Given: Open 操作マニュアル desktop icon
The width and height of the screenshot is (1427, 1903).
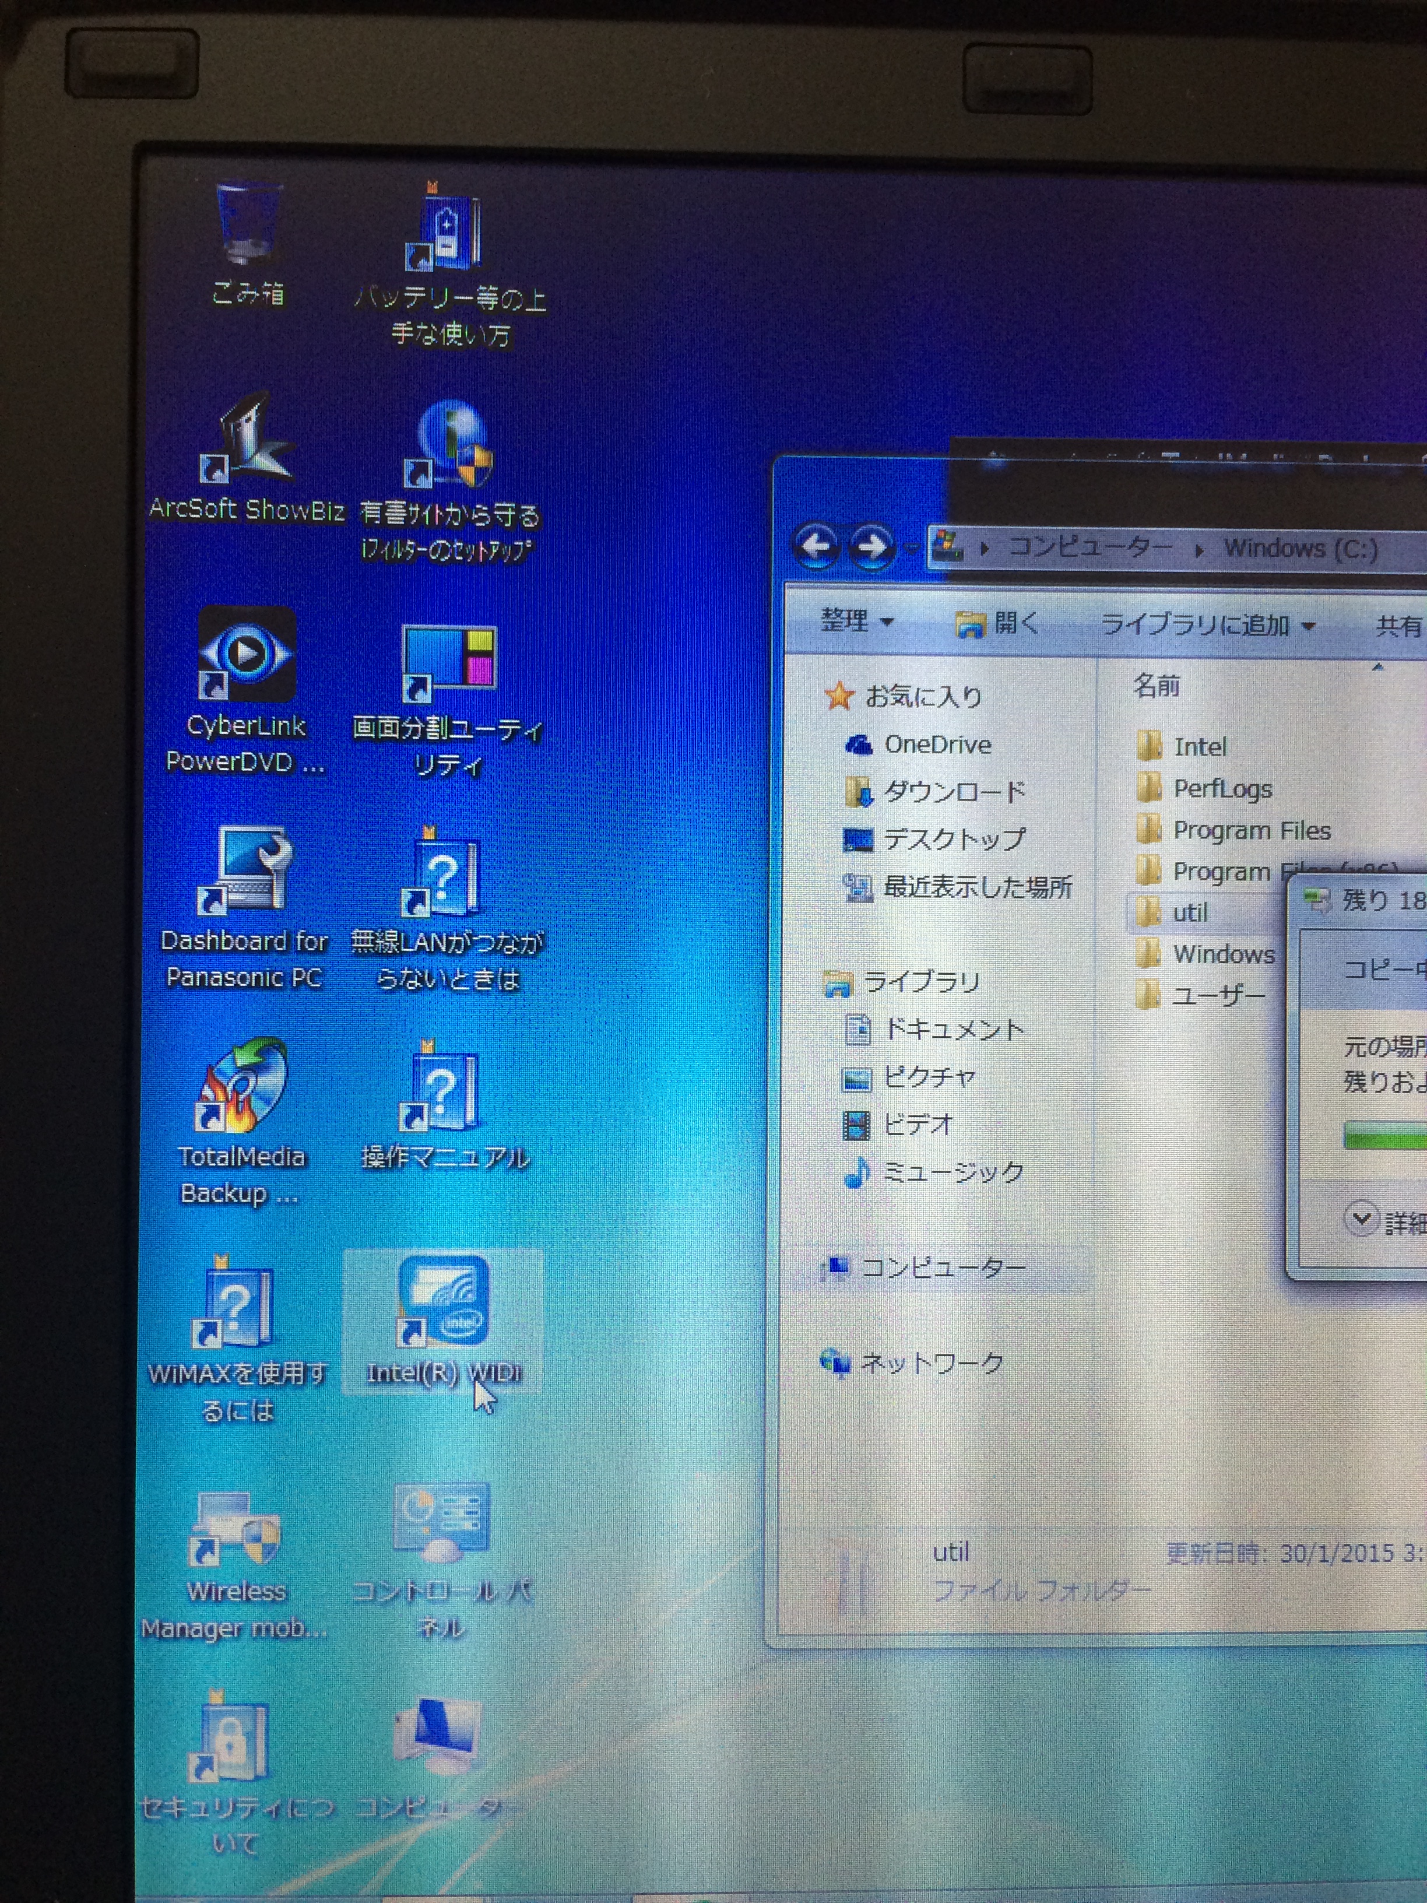Looking at the screenshot, I should pyautogui.click(x=445, y=1105).
